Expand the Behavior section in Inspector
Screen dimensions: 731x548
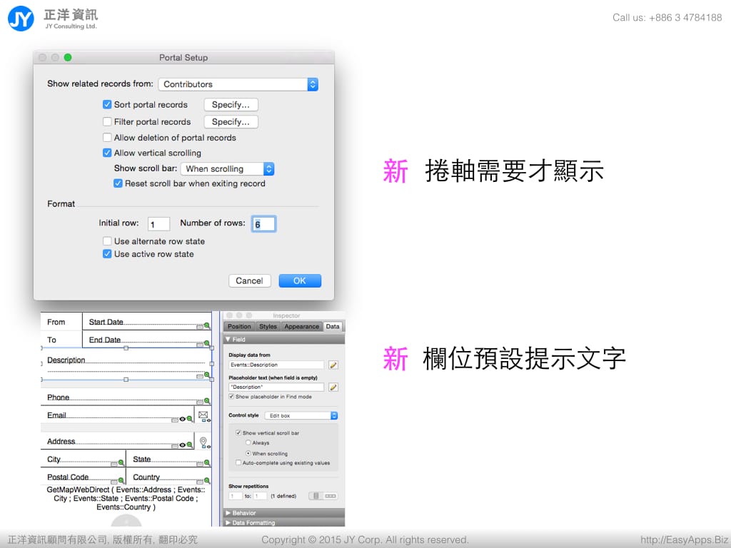tap(243, 513)
